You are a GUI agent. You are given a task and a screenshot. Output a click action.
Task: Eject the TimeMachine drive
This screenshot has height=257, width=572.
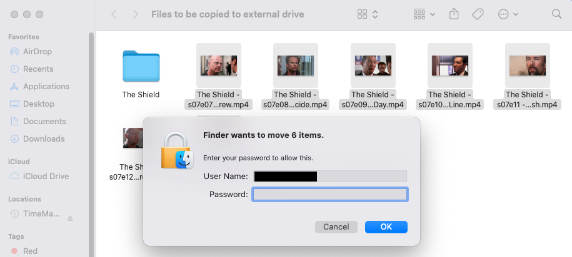coord(70,218)
